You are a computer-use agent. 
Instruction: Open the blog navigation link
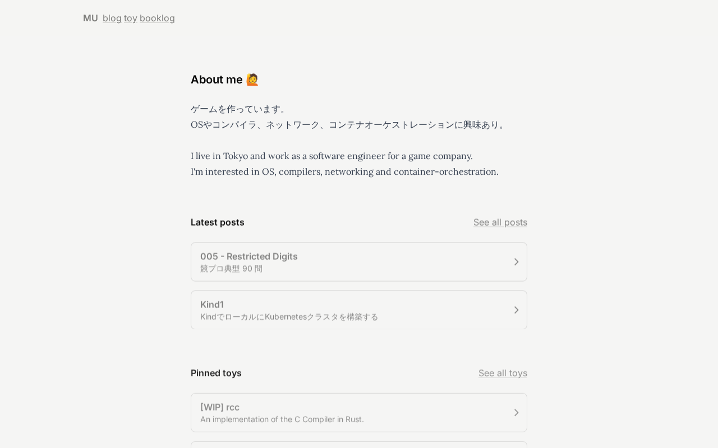pos(112,18)
